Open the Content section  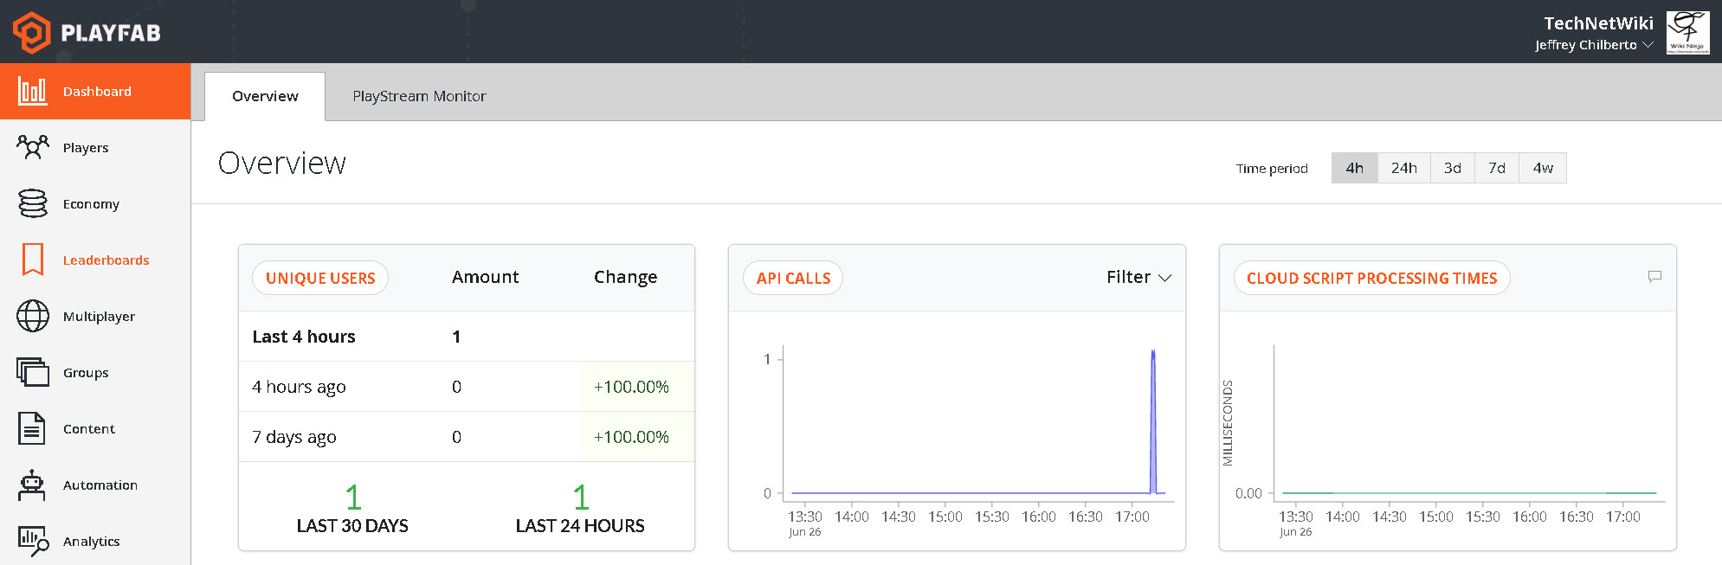click(95, 428)
